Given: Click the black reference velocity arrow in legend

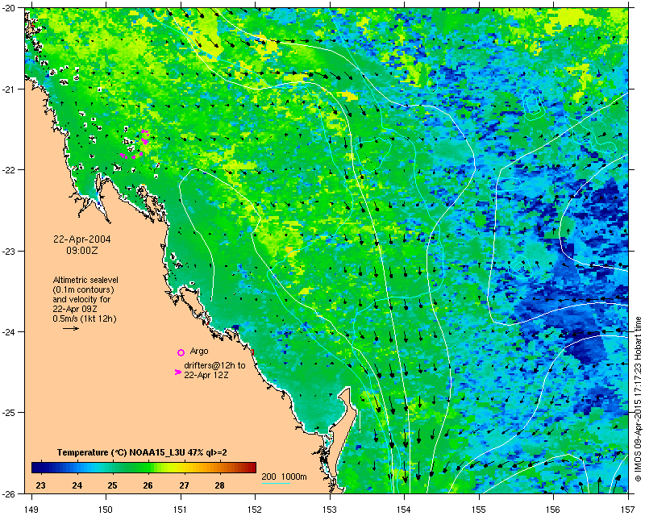Looking at the screenshot, I should (71, 328).
